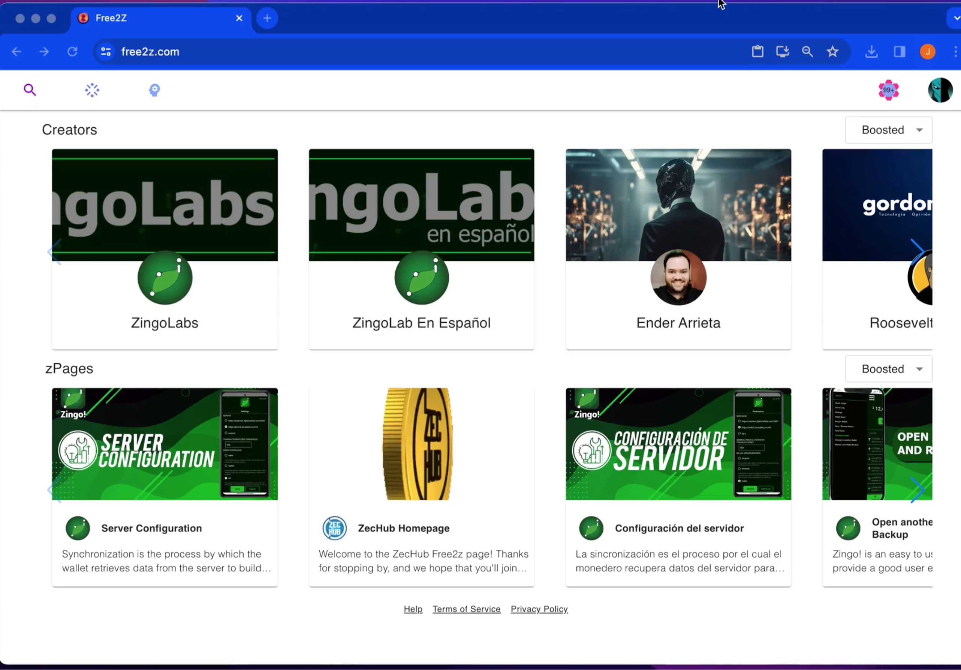This screenshot has width=961, height=670.
Task: Click the Server Configuration author leaf icon
Action: pyautogui.click(x=78, y=528)
